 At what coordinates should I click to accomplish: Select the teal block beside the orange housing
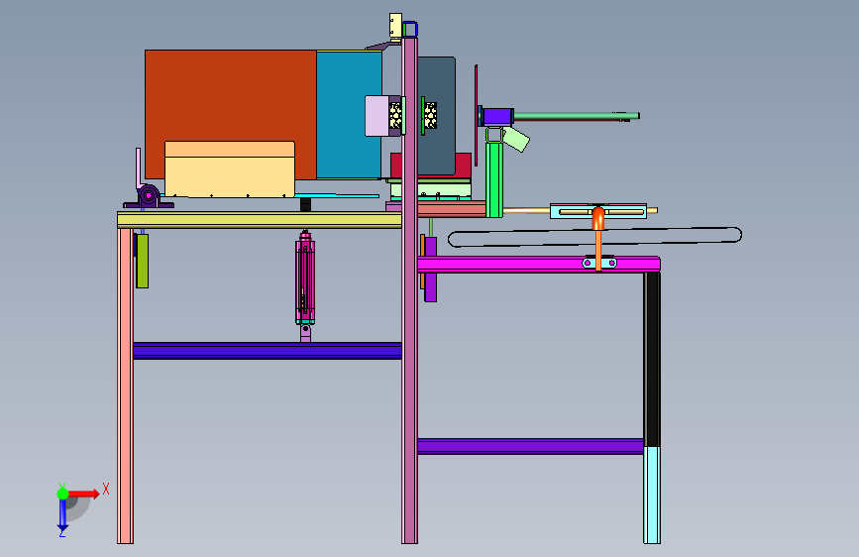pyautogui.click(x=349, y=115)
